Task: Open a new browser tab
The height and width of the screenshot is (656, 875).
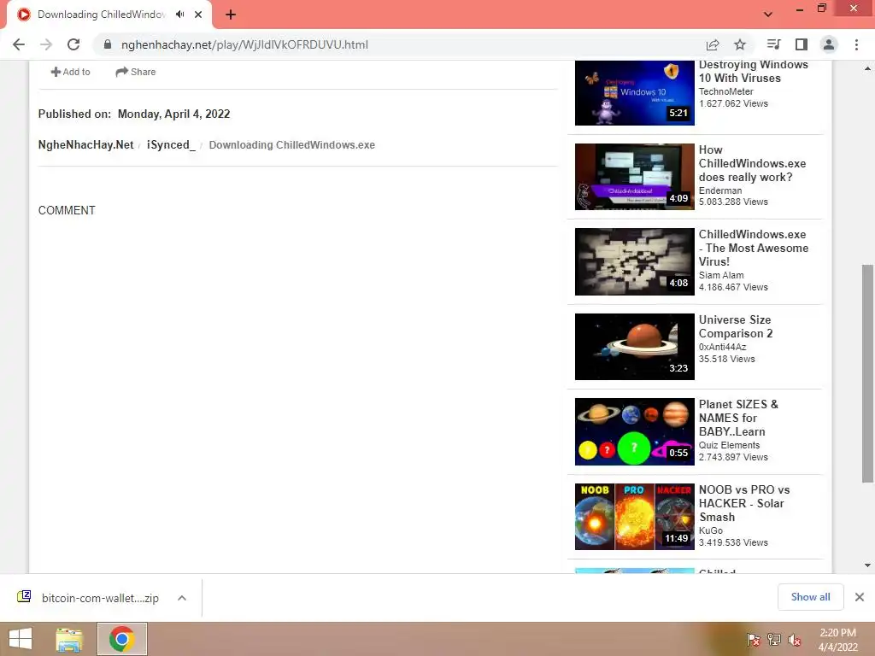Action: [x=231, y=15]
